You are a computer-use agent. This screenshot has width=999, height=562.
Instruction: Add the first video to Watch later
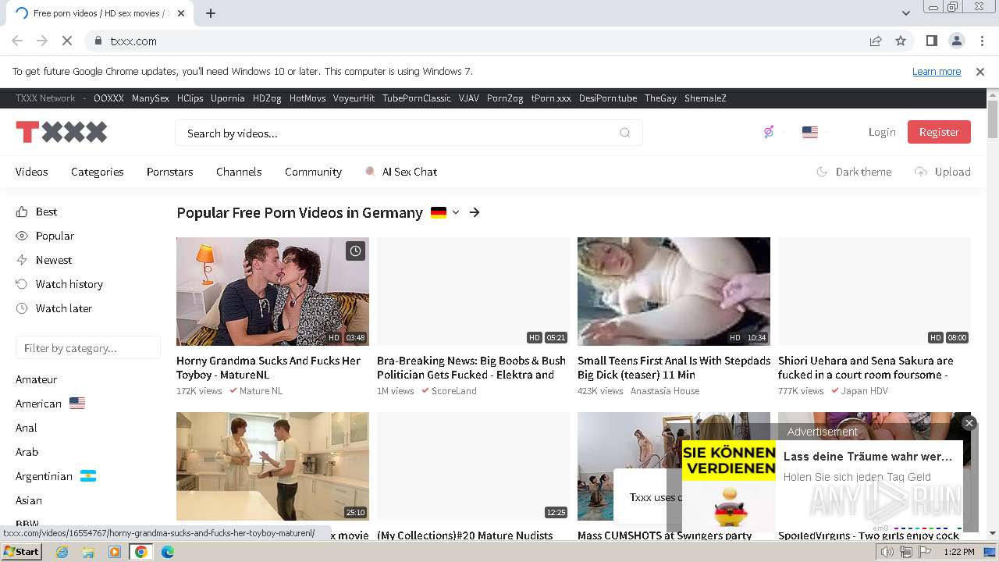(355, 251)
